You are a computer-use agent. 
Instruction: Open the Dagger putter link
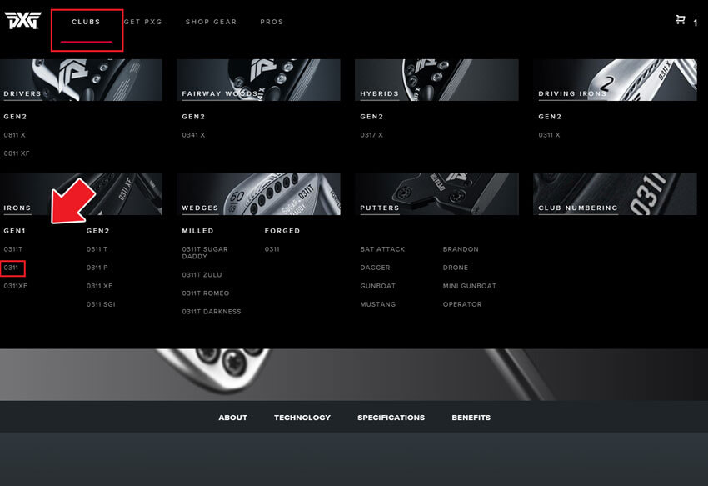tap(375, 268)
